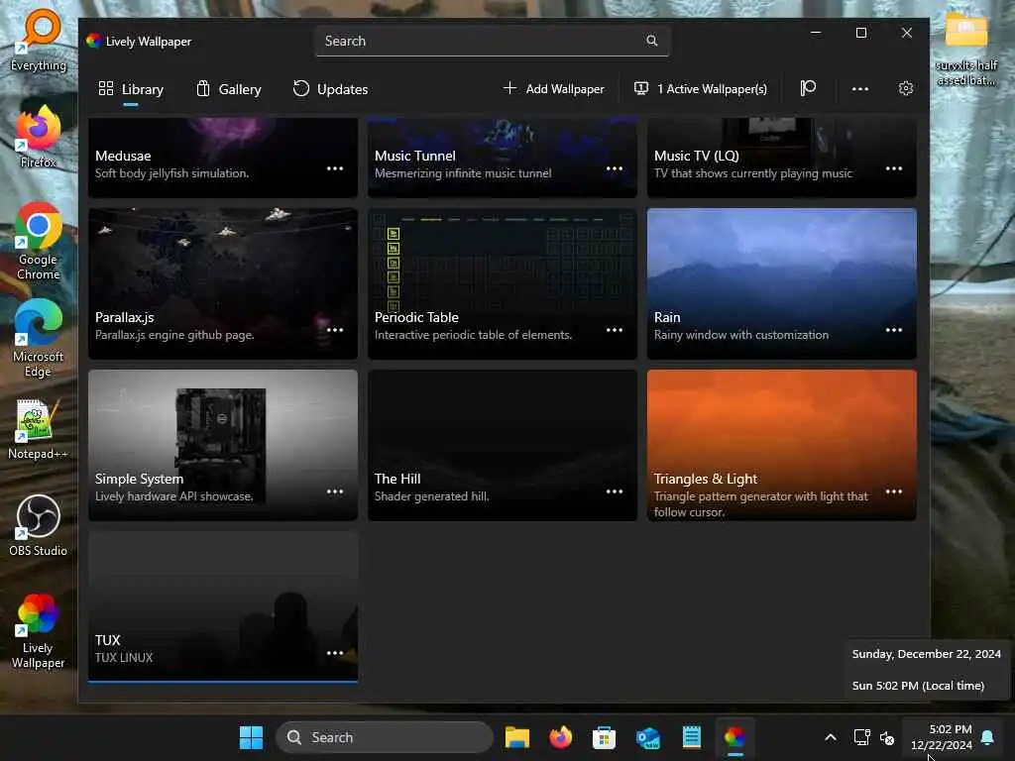Click the Patreon icon in toolbar
The image size is (1015, 761).
pos(808,88)
